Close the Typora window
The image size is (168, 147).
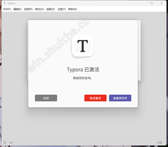(x=162, y=3)
